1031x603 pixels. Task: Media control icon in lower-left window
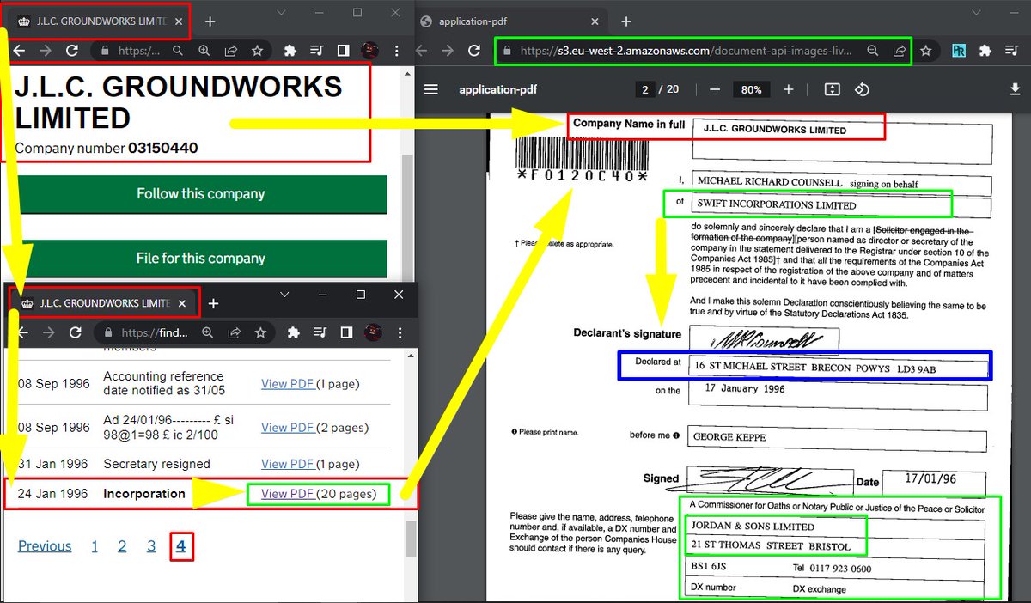coord(320,332)
